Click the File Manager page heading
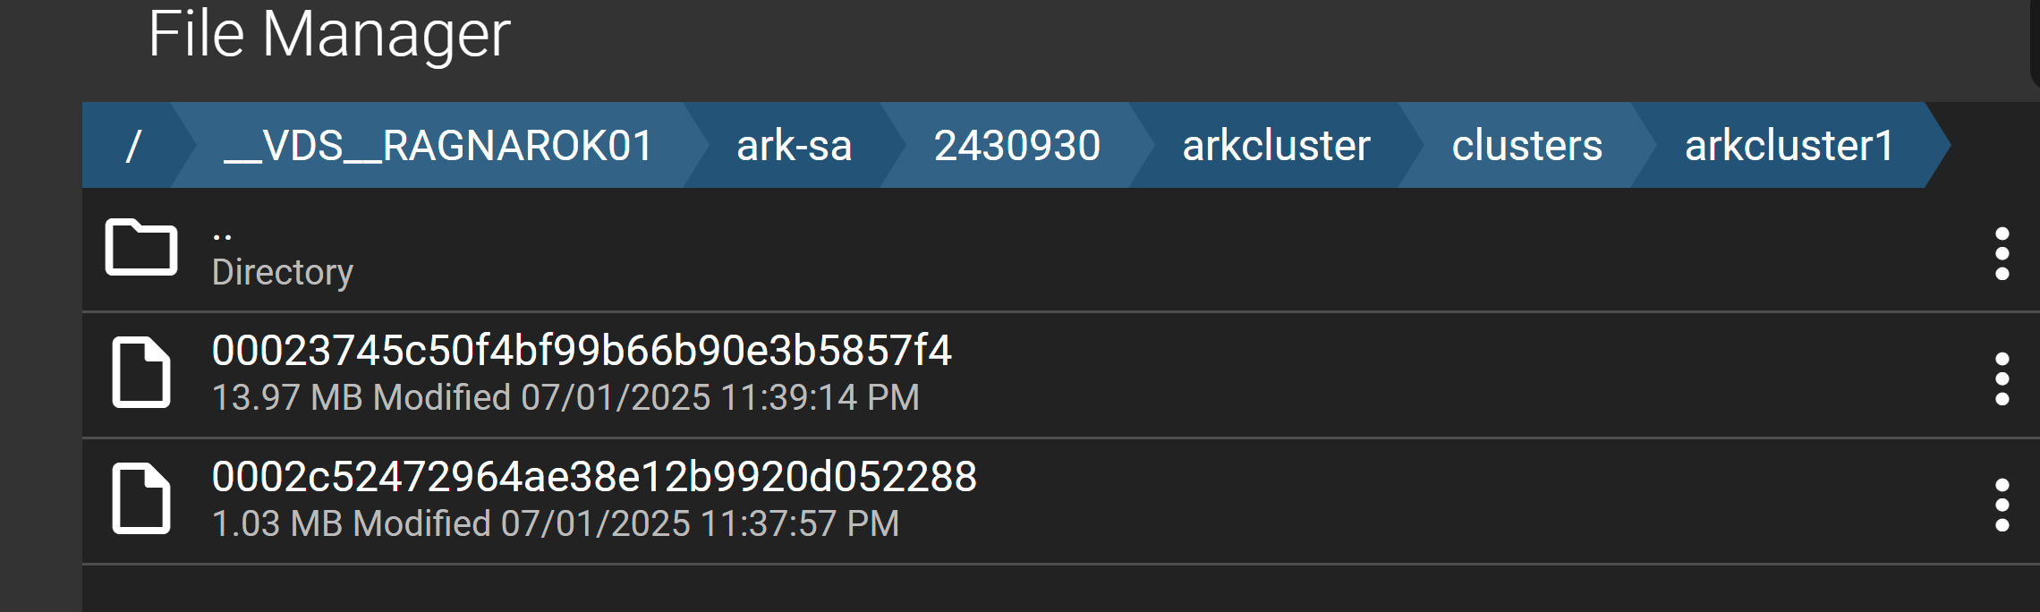This screenshot has height=612, width=2040. [328, 34]
